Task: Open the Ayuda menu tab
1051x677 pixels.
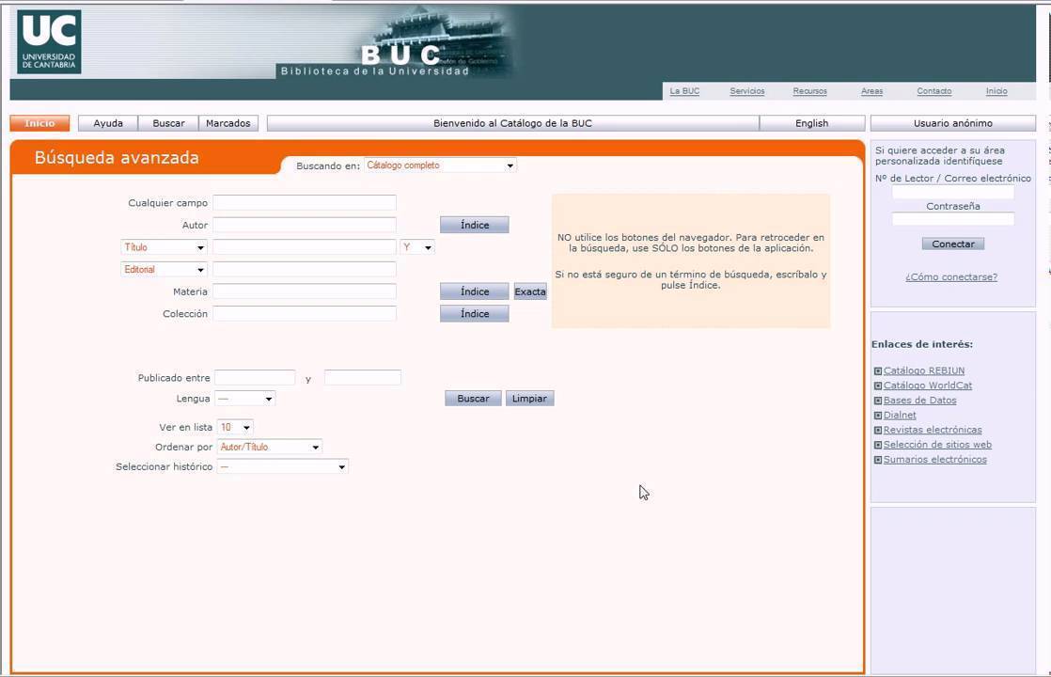Action: pyautogui.click(x=108, y=123)
